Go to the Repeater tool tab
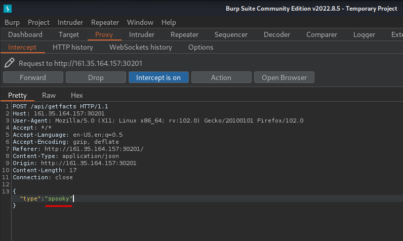This screenshot has height=241, width=403. (184, 35)
